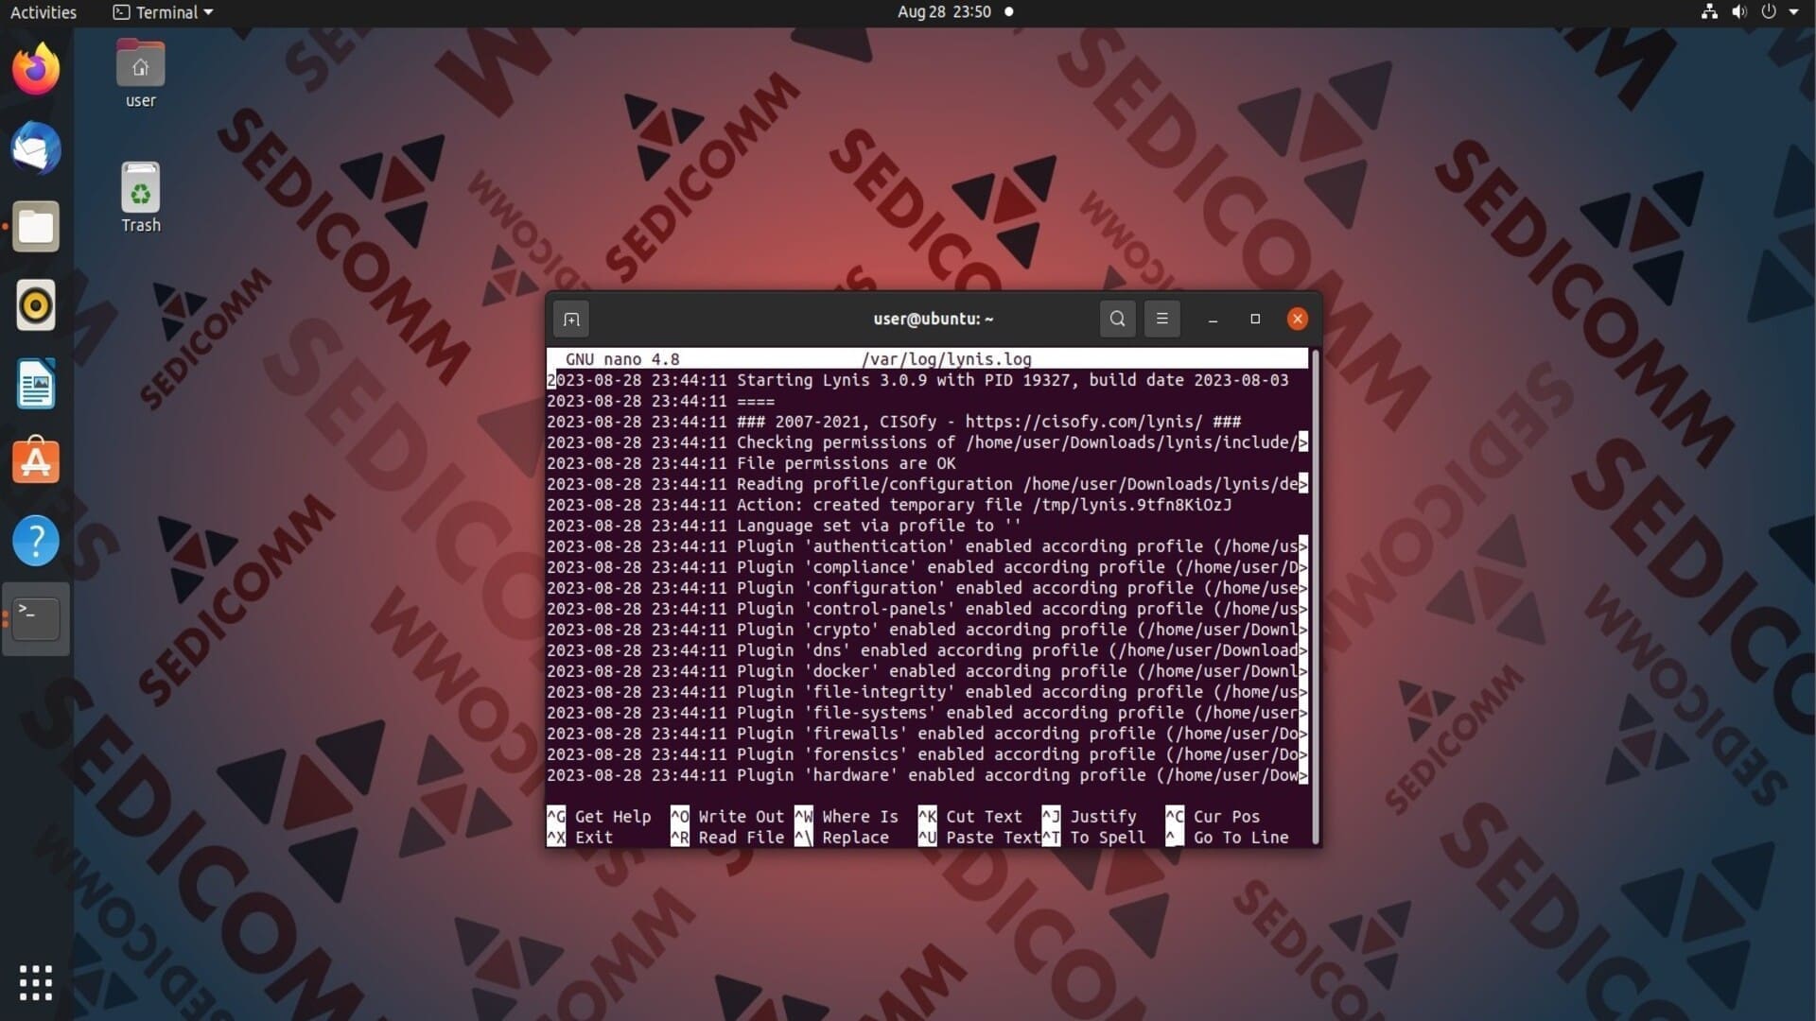Launch LibreOffice Writer from the dock
The image size is (1816, 1021).
tap(36, 384)
